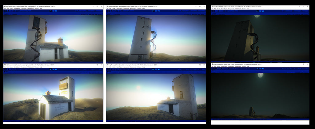Open Help menu in the distant moonlit tower window
This screenshot has width=315, height=129.
pos(248,66)
